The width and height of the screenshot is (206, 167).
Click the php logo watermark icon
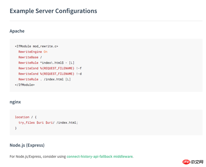tap(186, 162)
